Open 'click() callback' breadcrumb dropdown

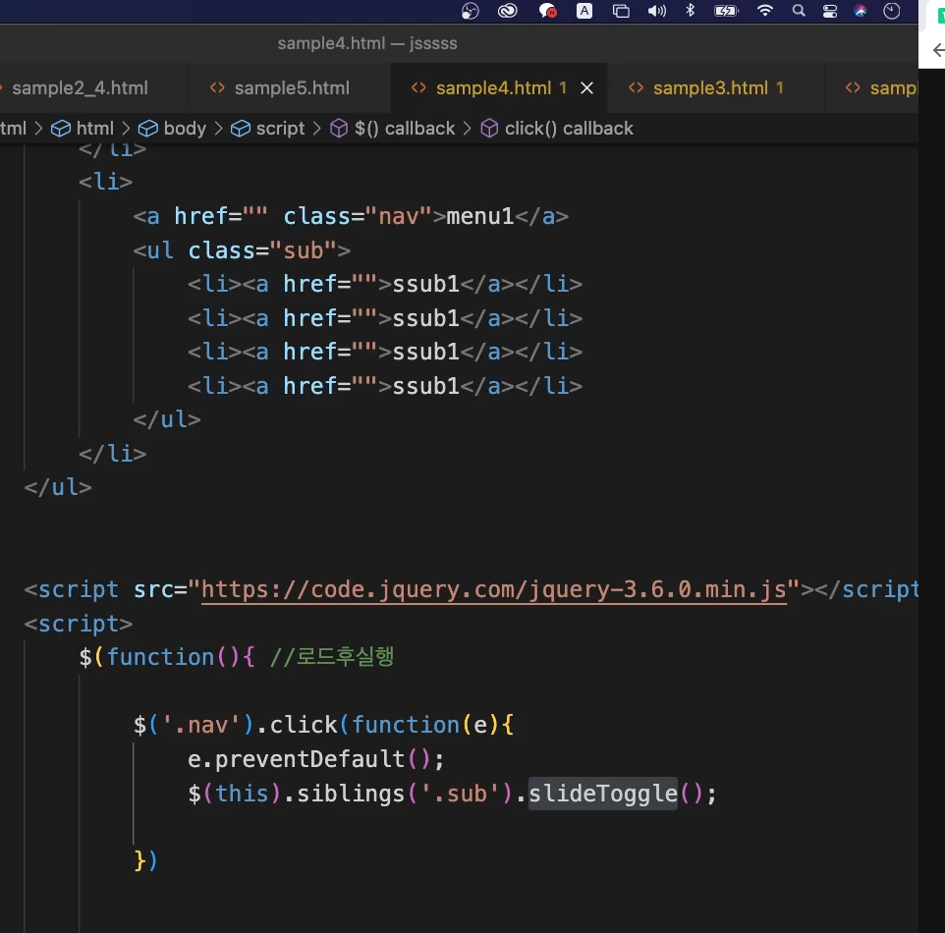coord(569,129)
